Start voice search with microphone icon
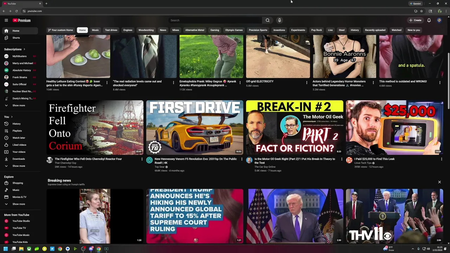 coord(279,20)
